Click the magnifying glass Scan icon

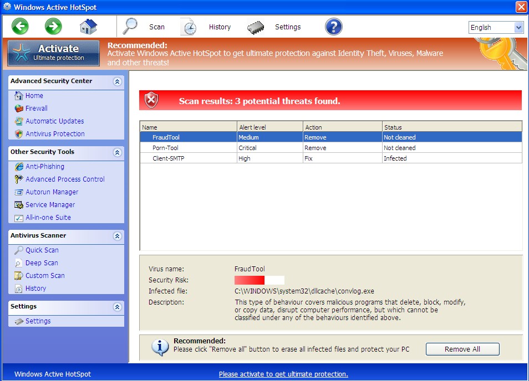[x=130, y=26]
